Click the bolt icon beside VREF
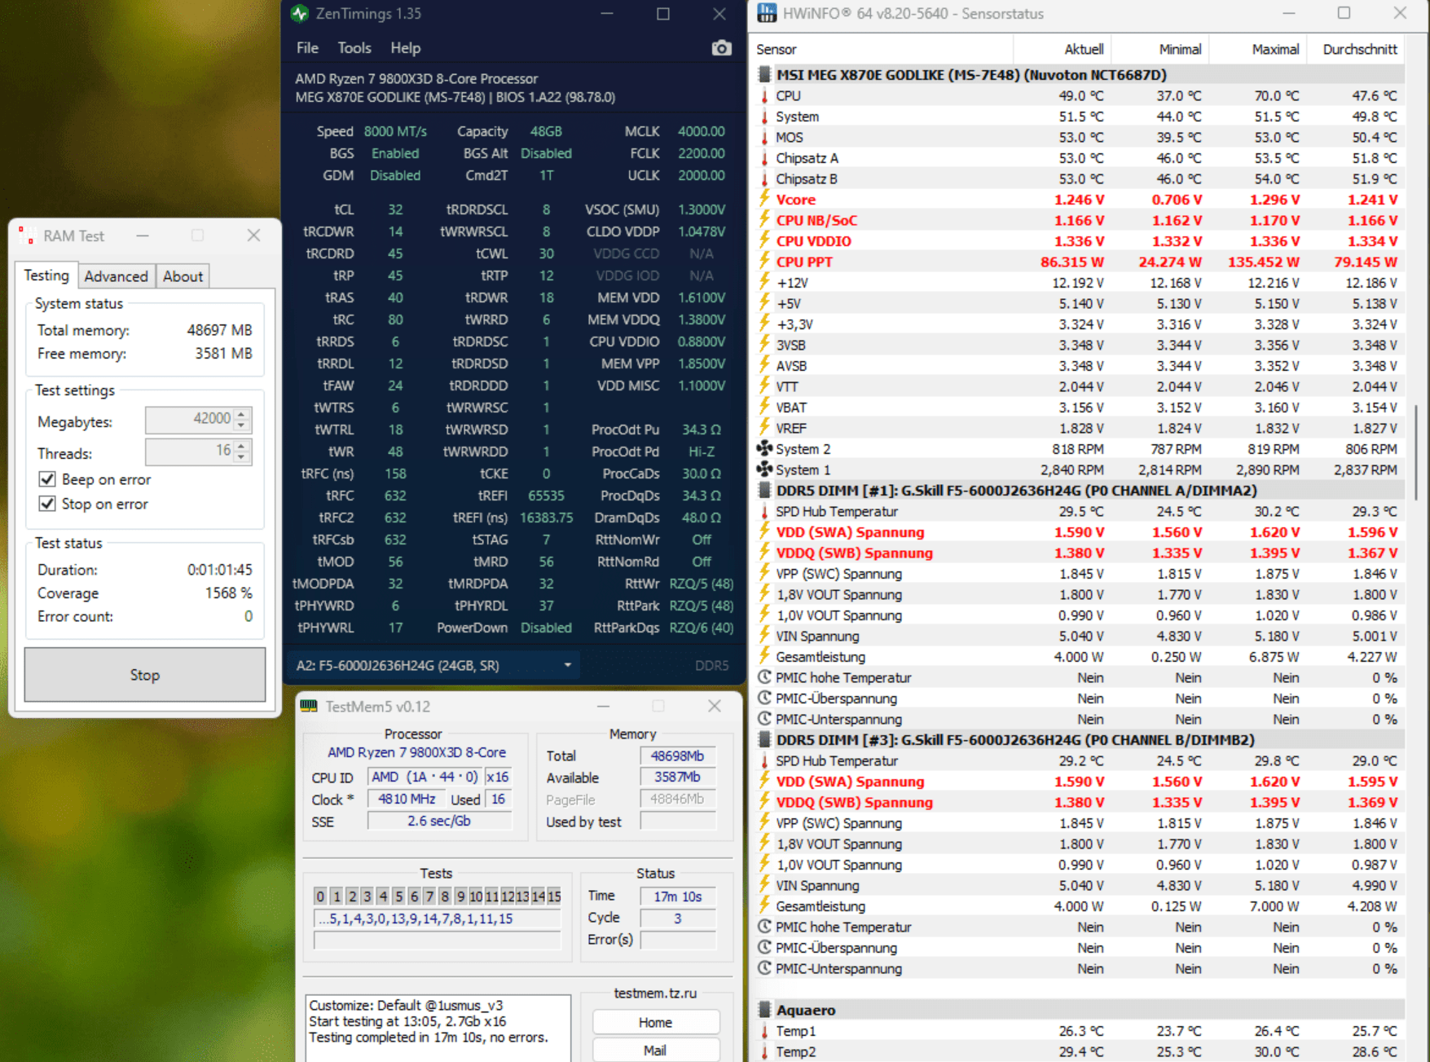1430x1062 pixels. click(764, 428)
